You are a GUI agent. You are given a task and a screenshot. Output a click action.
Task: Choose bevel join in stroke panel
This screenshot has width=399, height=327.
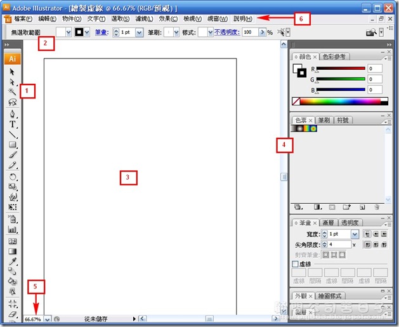tap(384, 244)
